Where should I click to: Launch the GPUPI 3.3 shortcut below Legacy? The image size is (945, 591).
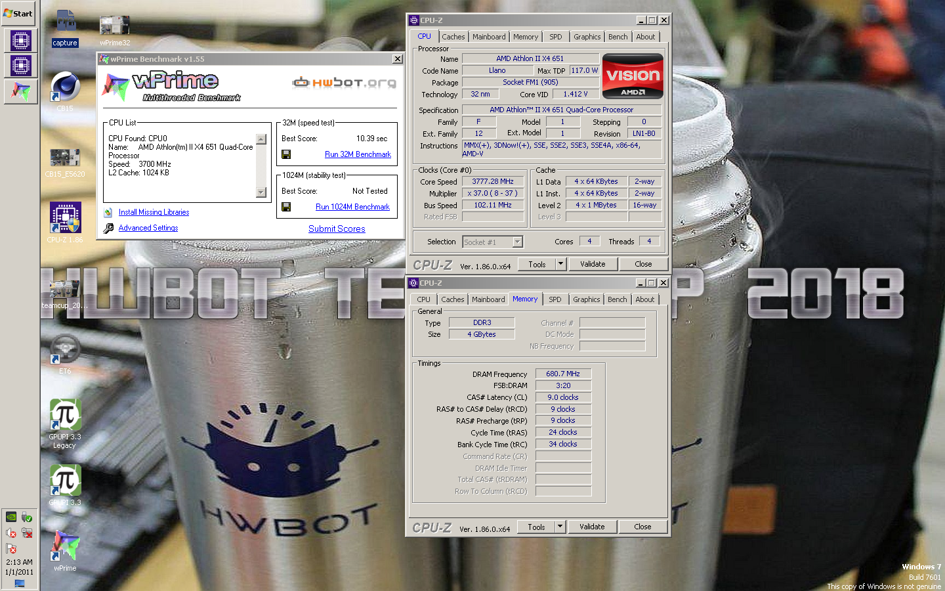[x=65, y=485]
